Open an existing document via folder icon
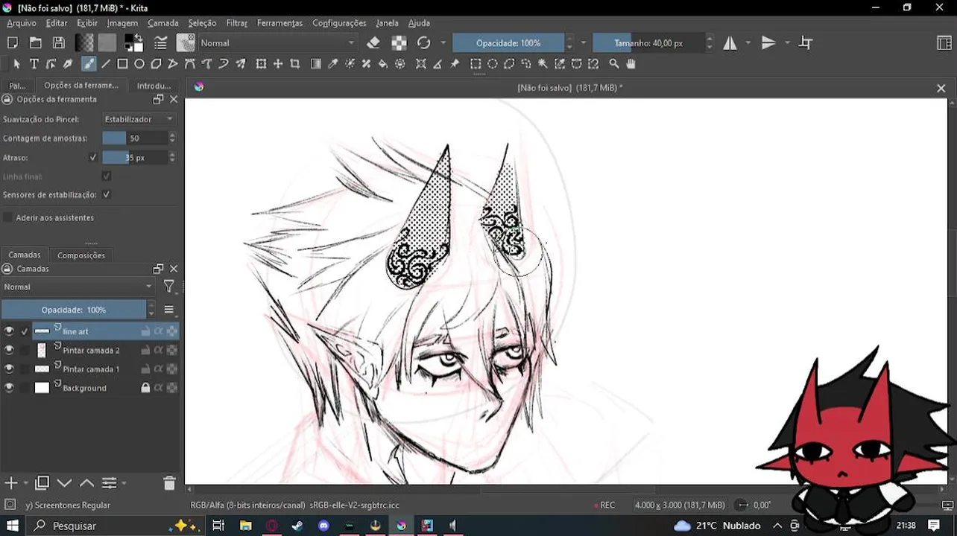Screen dimensions: 957x536 (35, 43)
